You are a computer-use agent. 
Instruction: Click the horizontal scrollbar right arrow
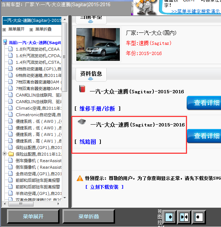[58, 204]
